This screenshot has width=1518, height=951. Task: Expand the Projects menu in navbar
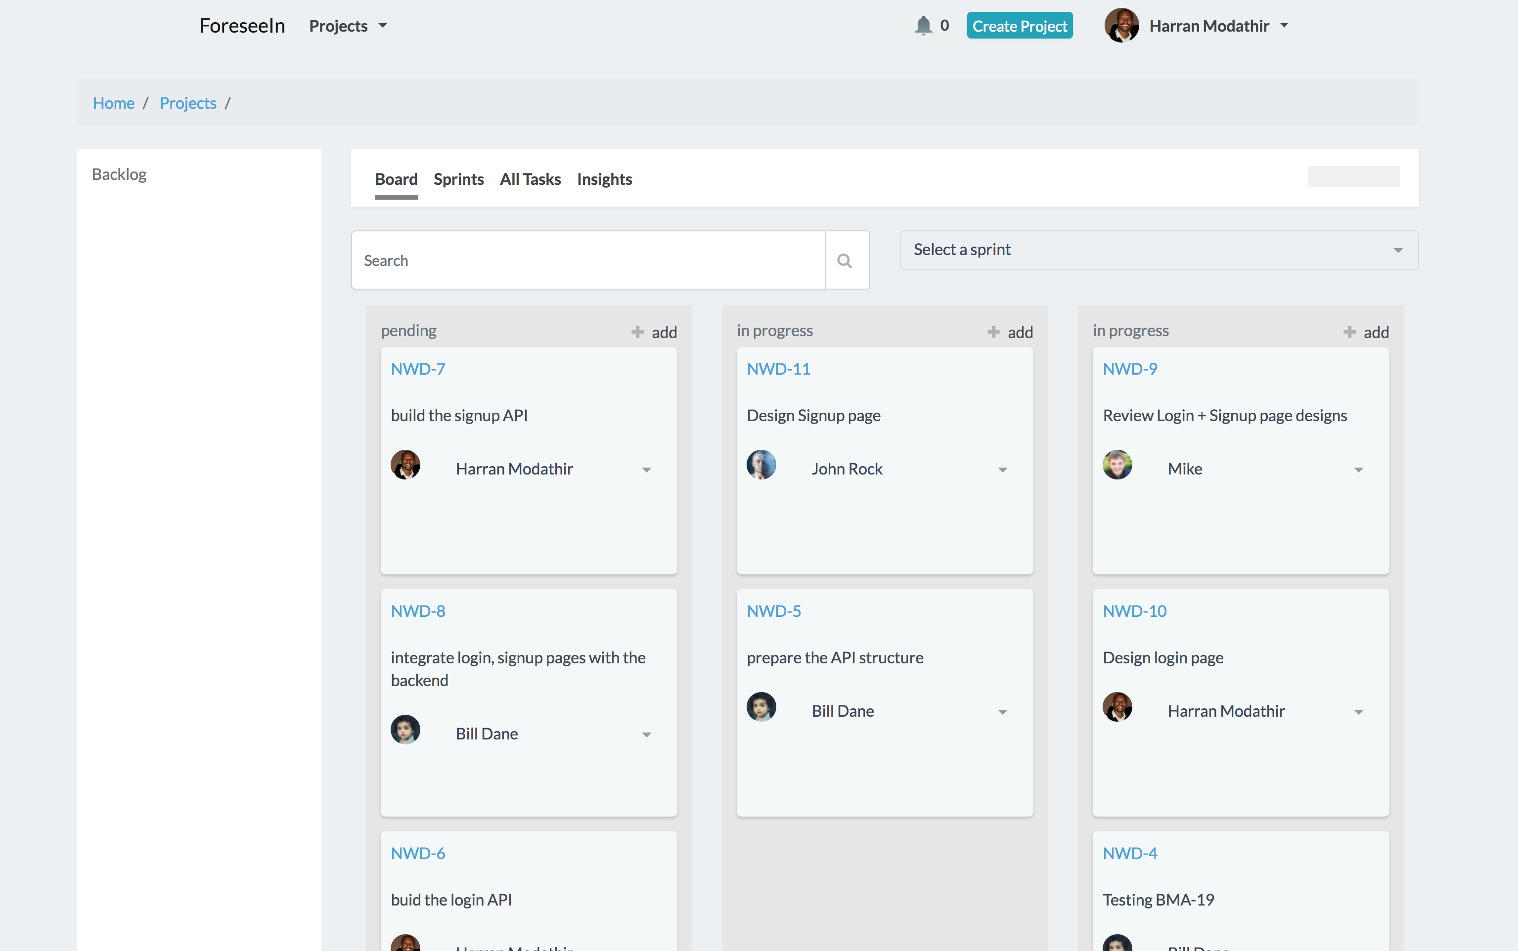[x=348, y=26]
